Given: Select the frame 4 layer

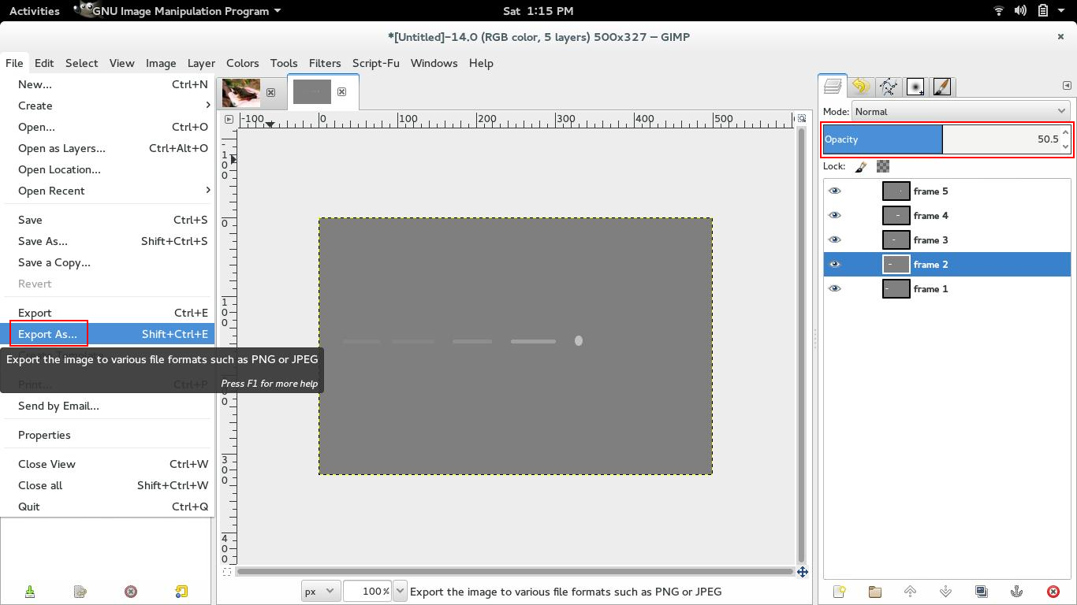Looking at the screenshot, I should (x=930, y=215).
